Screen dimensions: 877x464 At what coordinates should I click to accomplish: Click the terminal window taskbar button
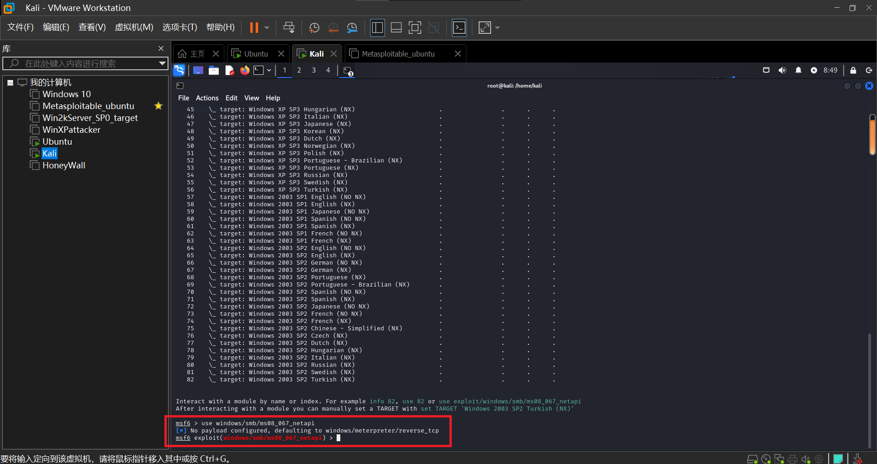(348, 71)
